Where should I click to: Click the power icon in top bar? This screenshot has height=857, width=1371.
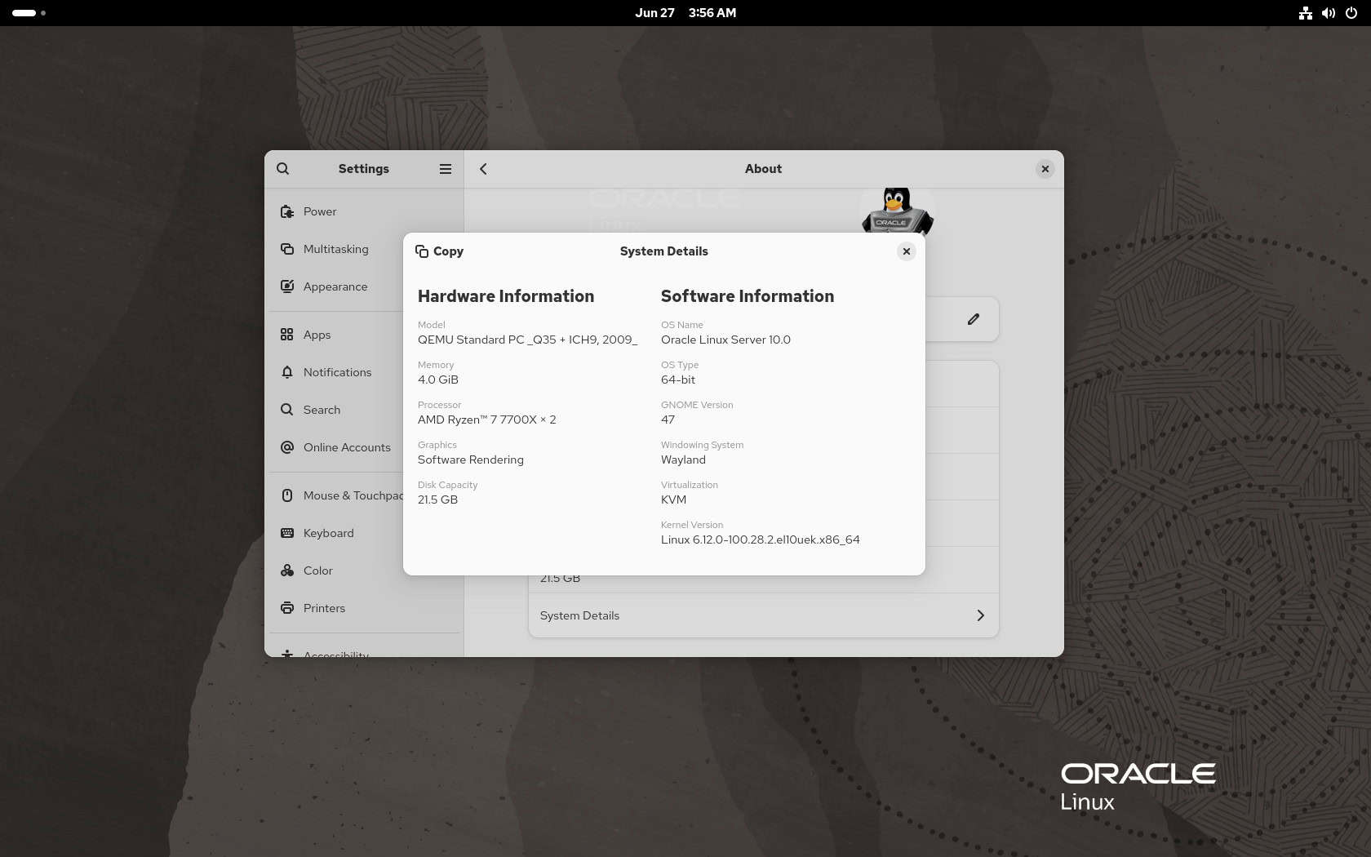1351,12
